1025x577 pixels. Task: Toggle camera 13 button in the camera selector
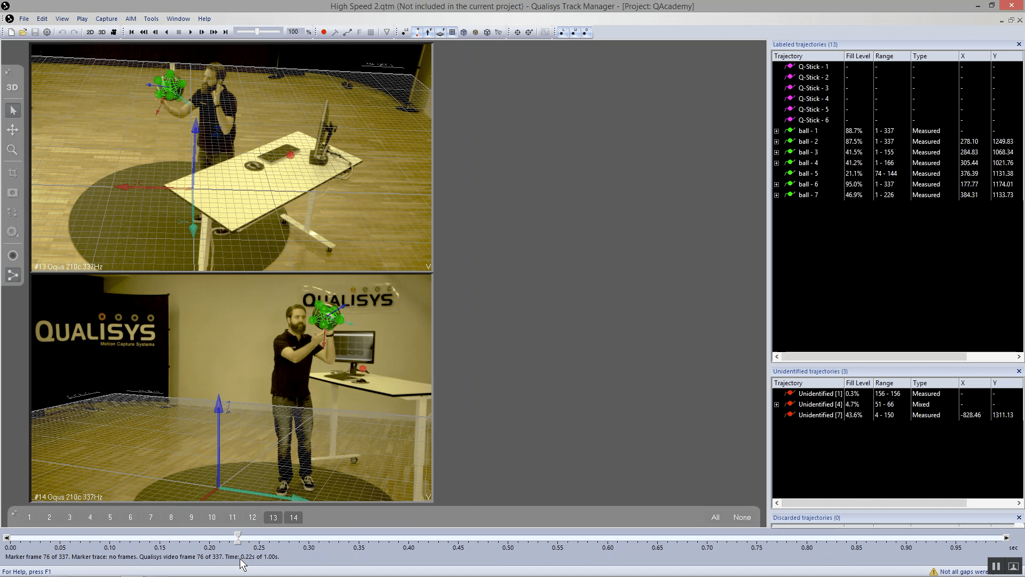[273, 517]
